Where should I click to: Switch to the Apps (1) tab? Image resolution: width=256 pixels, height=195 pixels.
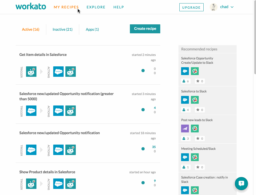point(92,30)
